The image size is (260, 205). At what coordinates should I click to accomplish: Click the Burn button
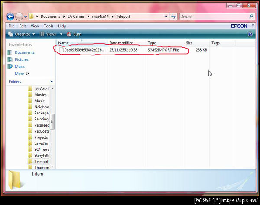click(74, 34)
